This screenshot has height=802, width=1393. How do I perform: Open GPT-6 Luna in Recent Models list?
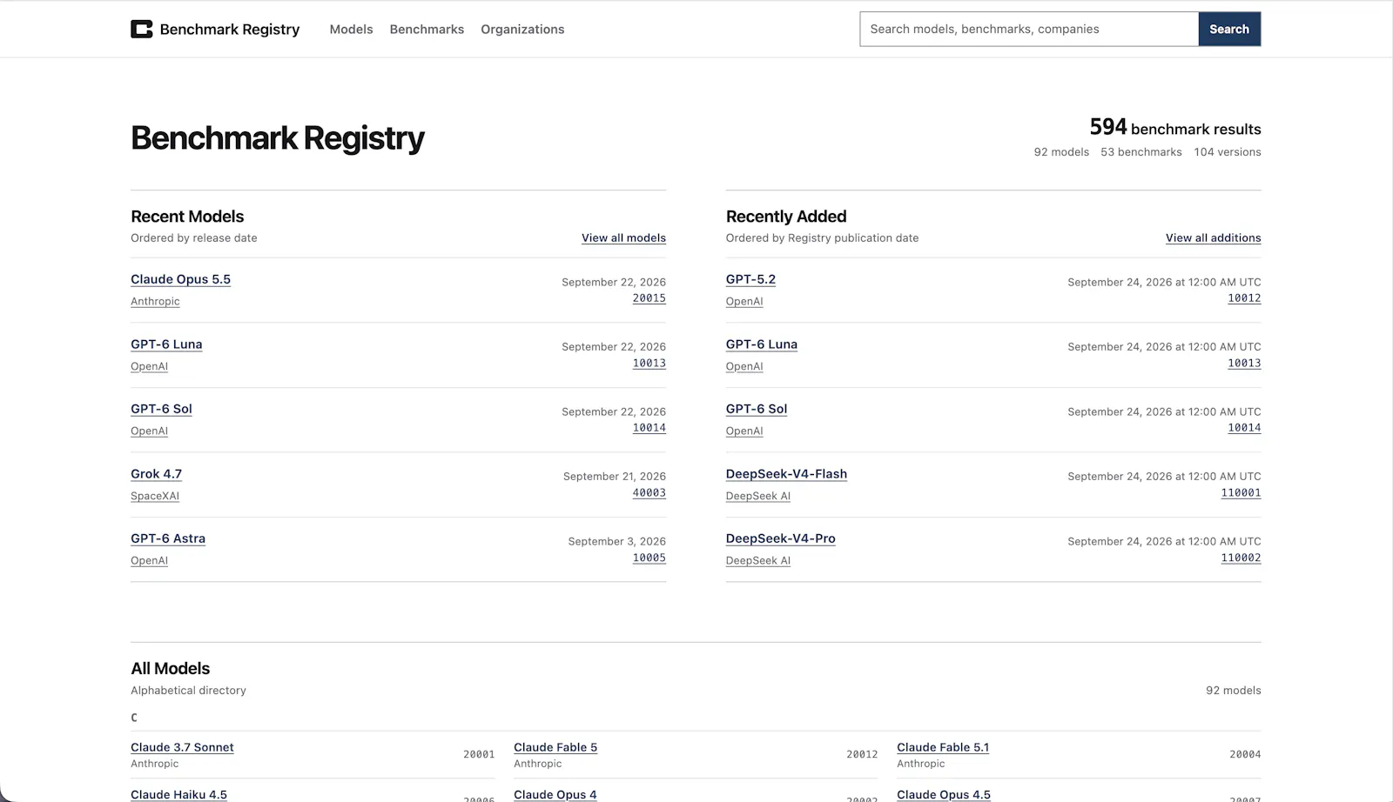tap(166, 344)
